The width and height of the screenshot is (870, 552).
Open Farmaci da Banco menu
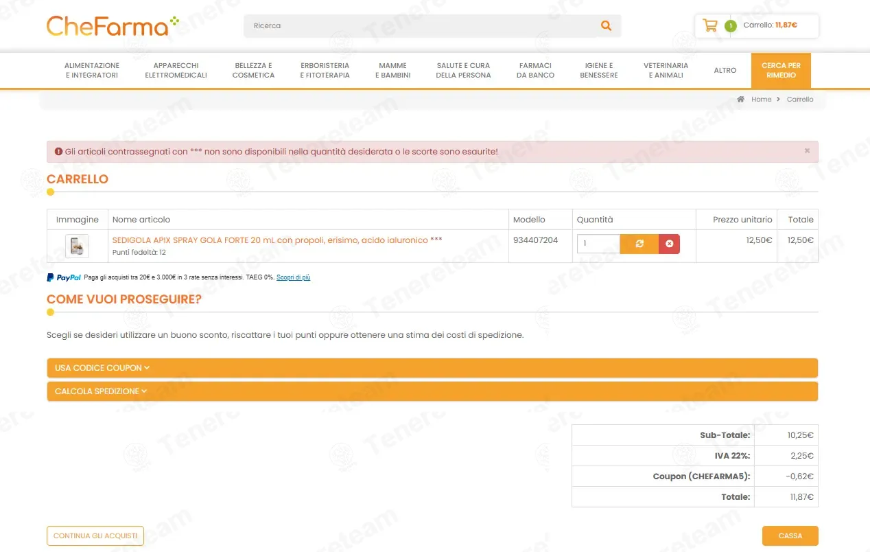click(535, 71)
